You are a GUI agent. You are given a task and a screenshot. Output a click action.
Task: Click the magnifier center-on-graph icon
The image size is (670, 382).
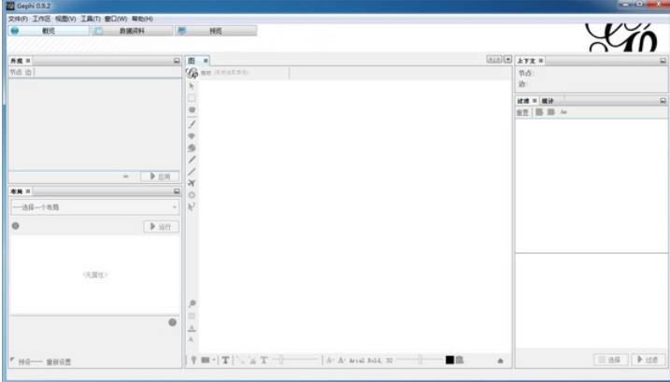[192, 304]
